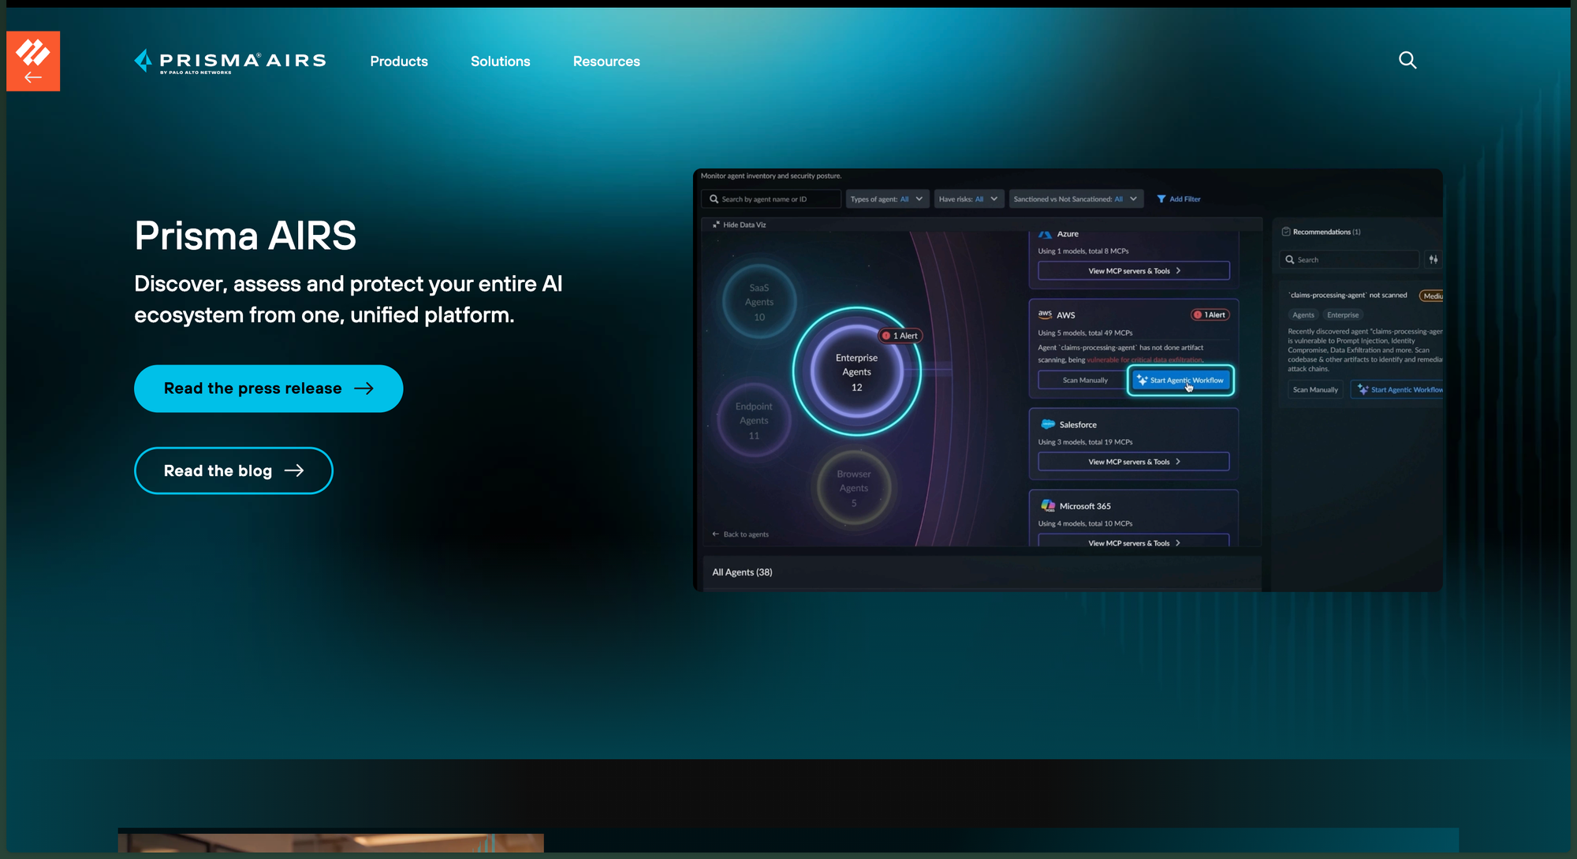Open the Resources menu
Viewport: 1577px width, 859px height.
606,61
